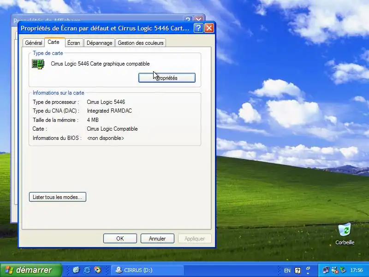The image size is (369, 277).
Task: Click the dialog title bar text
Action: click(105, 28)
